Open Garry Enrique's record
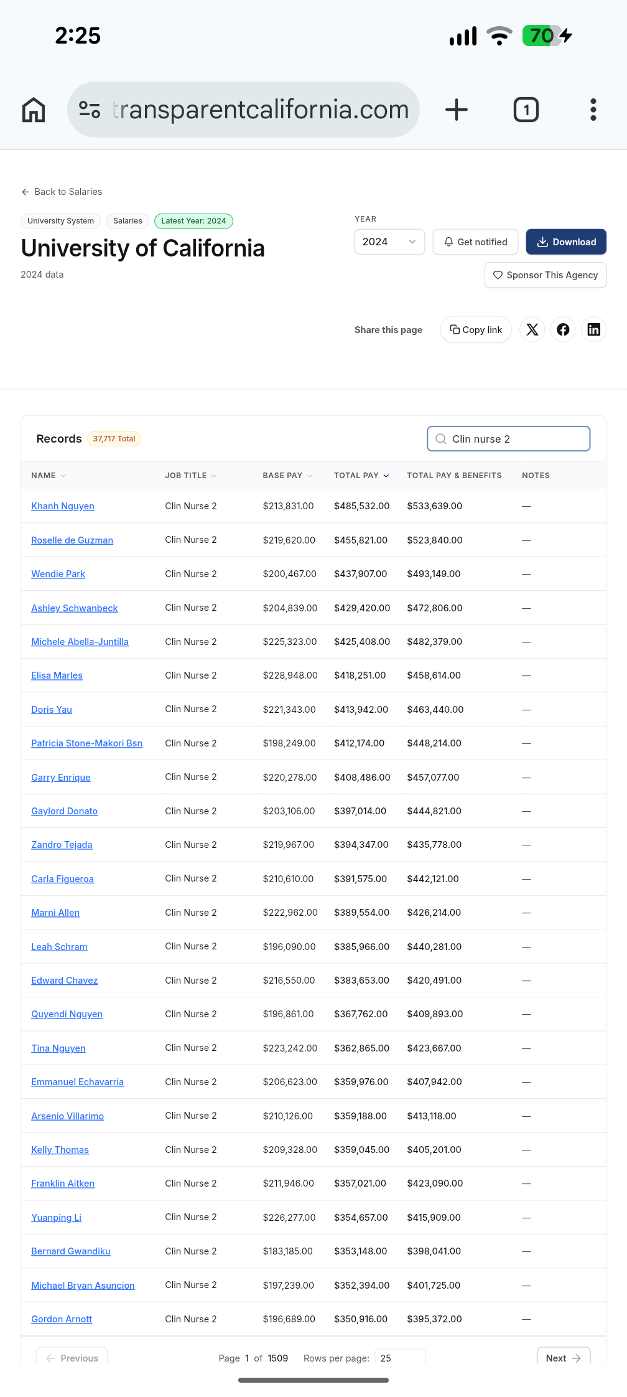The width and height of the screenshot is (627, 1397). coord(61,778)
